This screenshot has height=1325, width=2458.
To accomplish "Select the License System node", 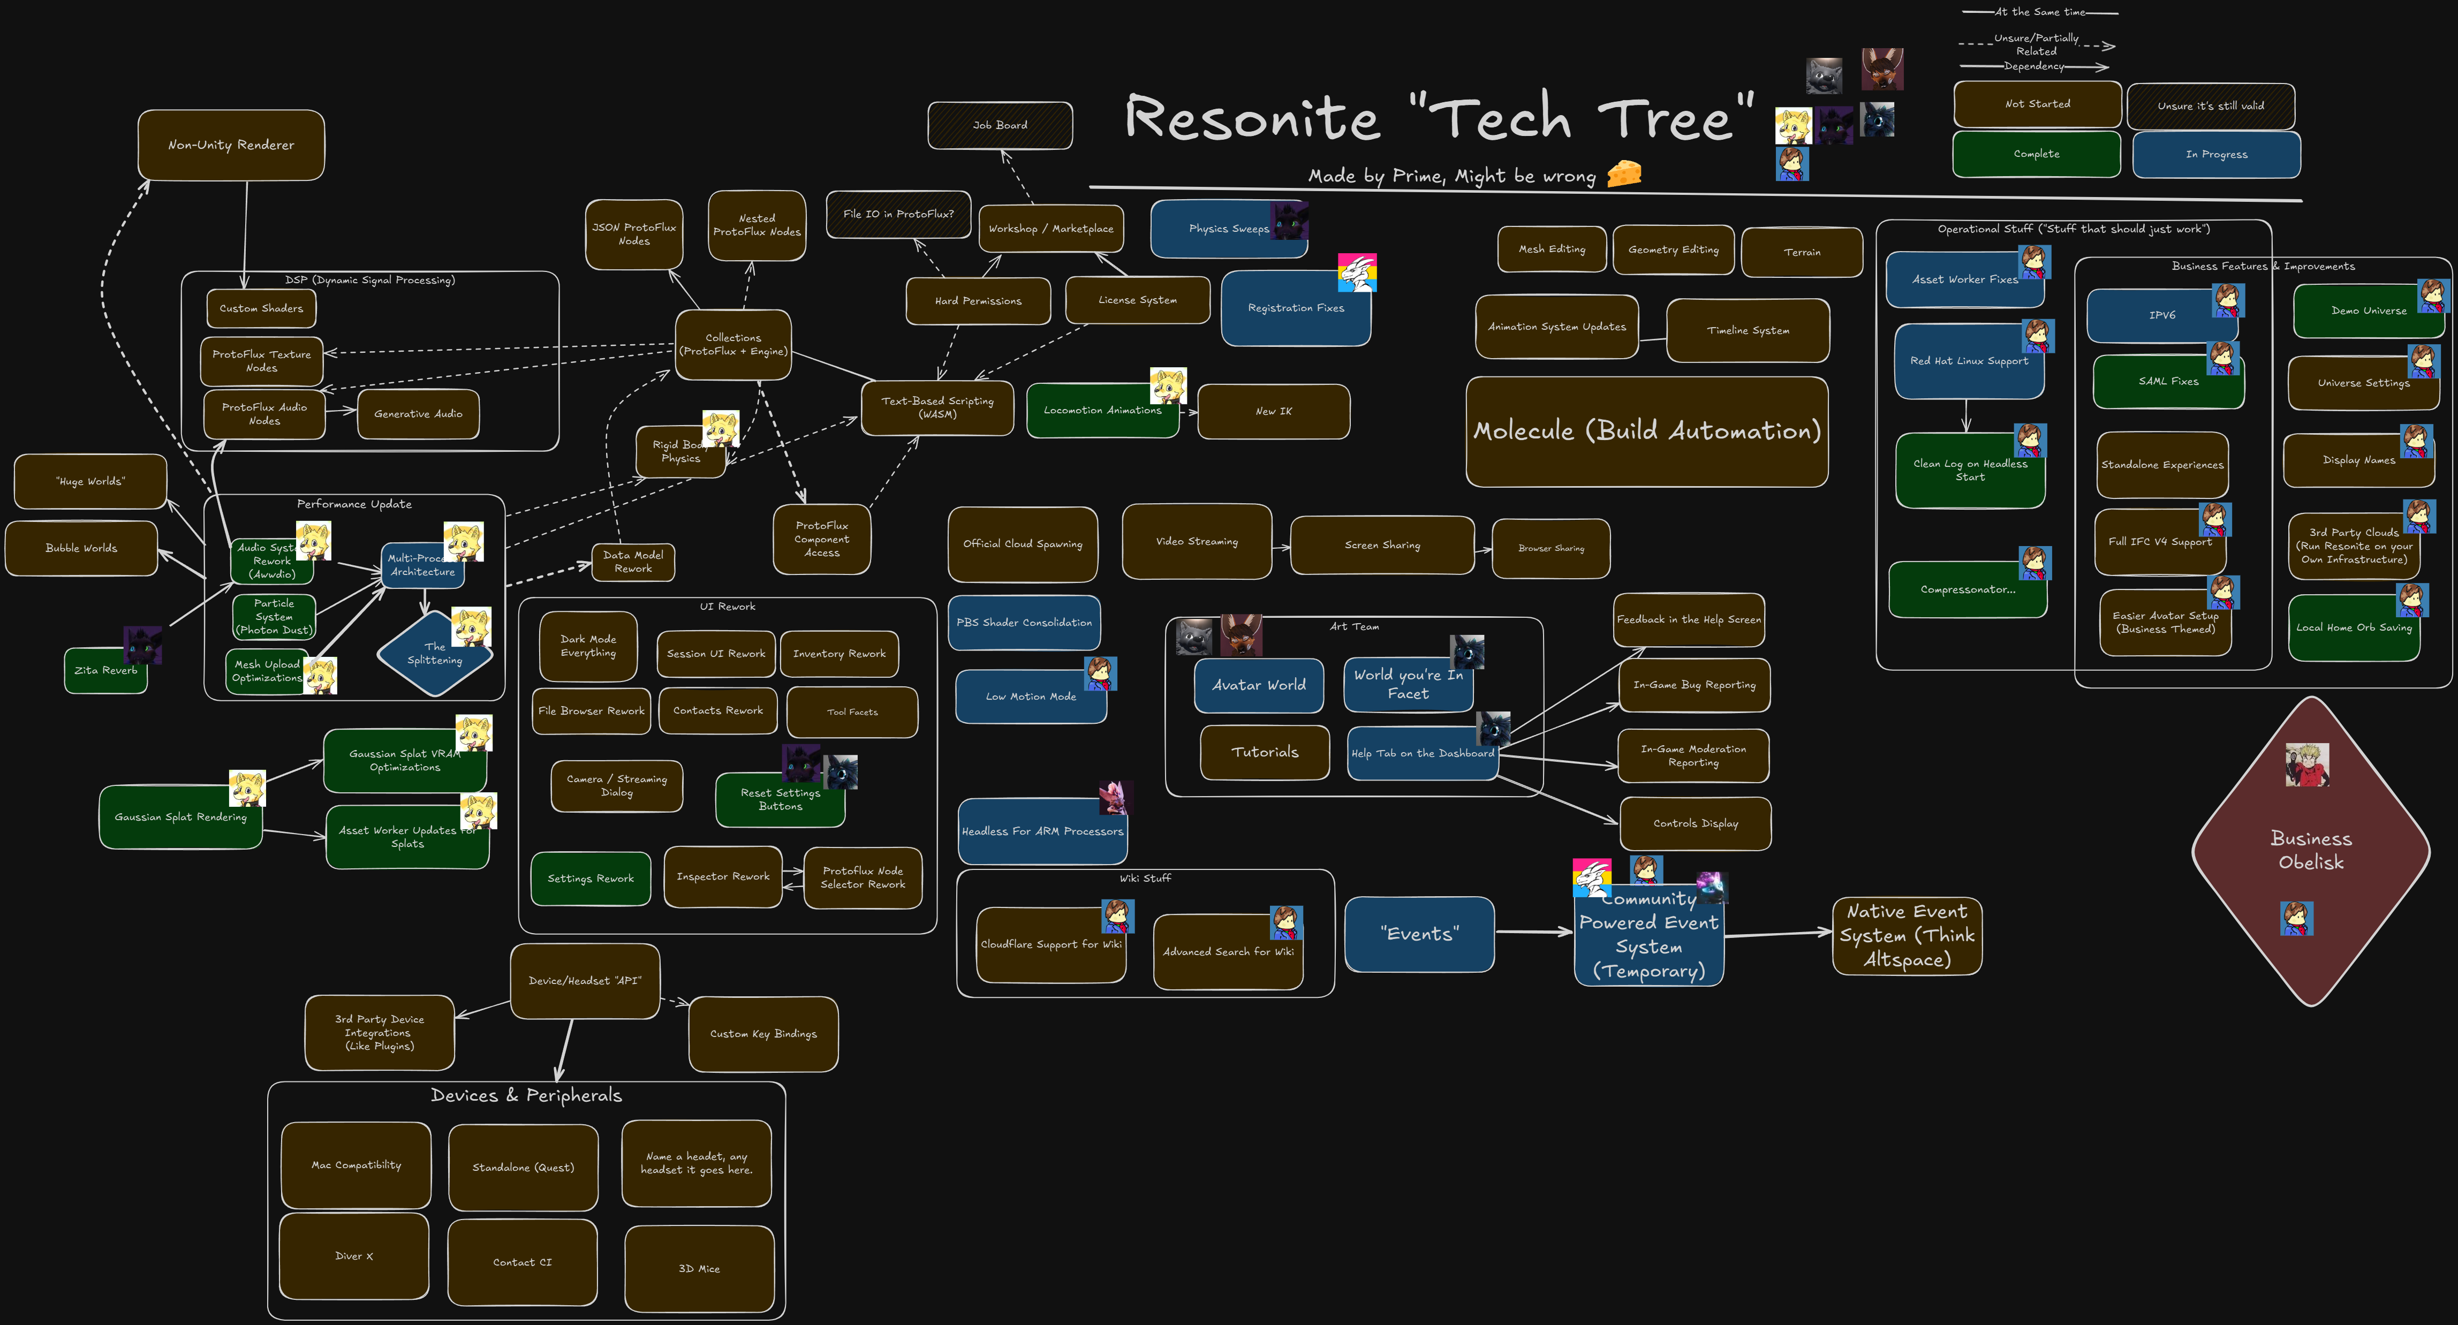I will pyautogui.click(x=1137, y=300).
